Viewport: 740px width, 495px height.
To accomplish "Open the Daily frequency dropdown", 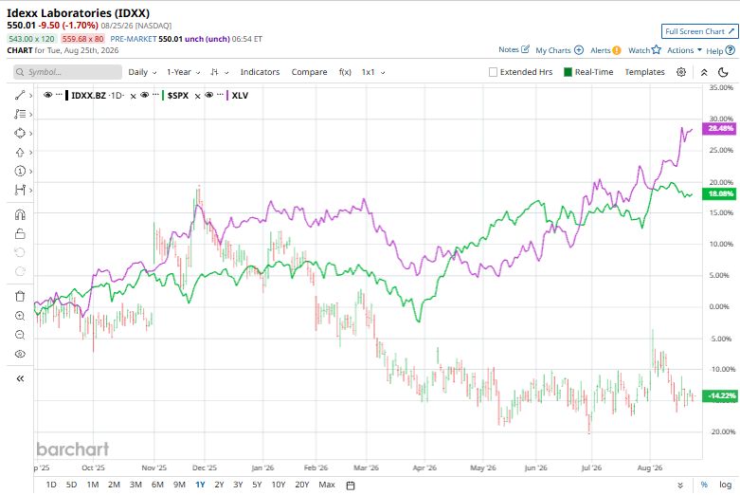I will (142, 72).
